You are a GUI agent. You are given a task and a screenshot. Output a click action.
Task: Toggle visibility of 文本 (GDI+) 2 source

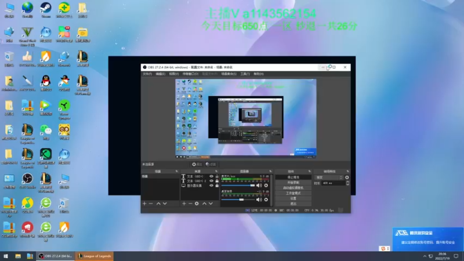[x=211, y=181]
